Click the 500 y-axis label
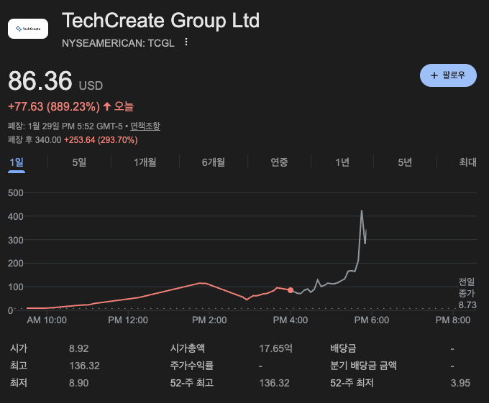 click(x=16, y=193)
